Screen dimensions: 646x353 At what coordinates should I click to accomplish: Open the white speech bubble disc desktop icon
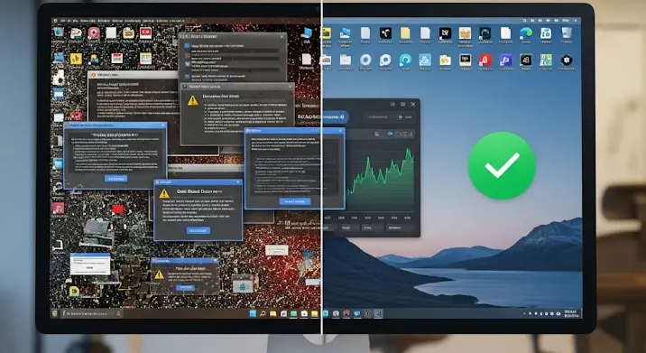[385, 60]
